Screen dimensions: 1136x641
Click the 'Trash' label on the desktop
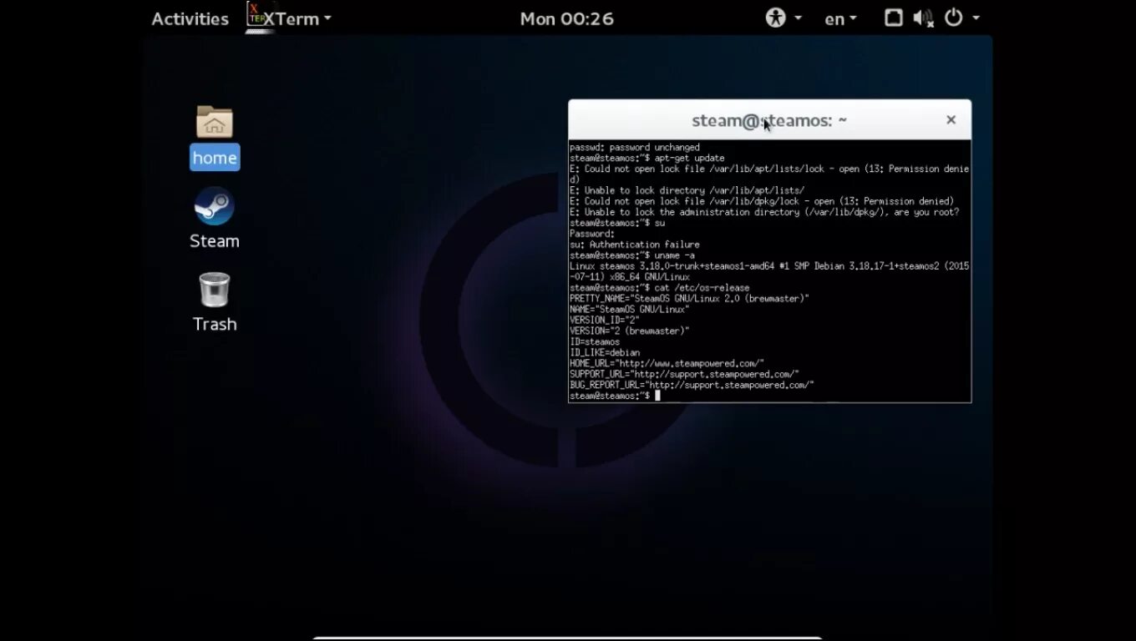[215, 324]
